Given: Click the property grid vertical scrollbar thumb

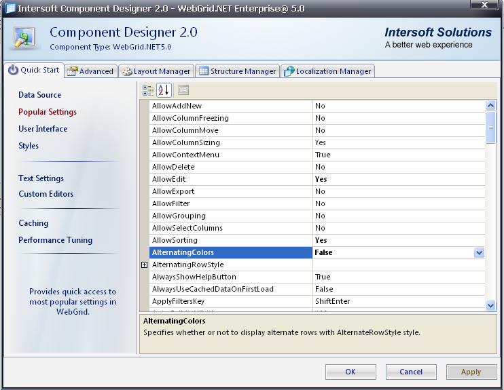Looking at the screenshot, I should (490, 128).
